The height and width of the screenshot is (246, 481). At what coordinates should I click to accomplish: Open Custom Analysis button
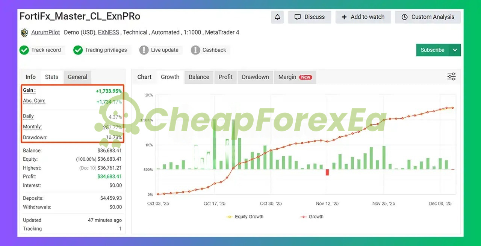pyautogui.click(x=428, y=17)
